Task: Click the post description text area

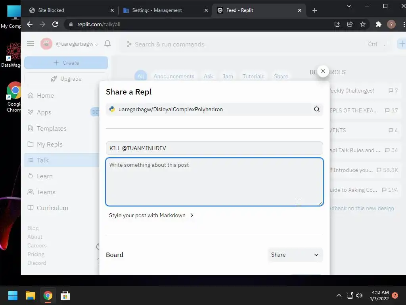Action: click(x=214, y=182)
